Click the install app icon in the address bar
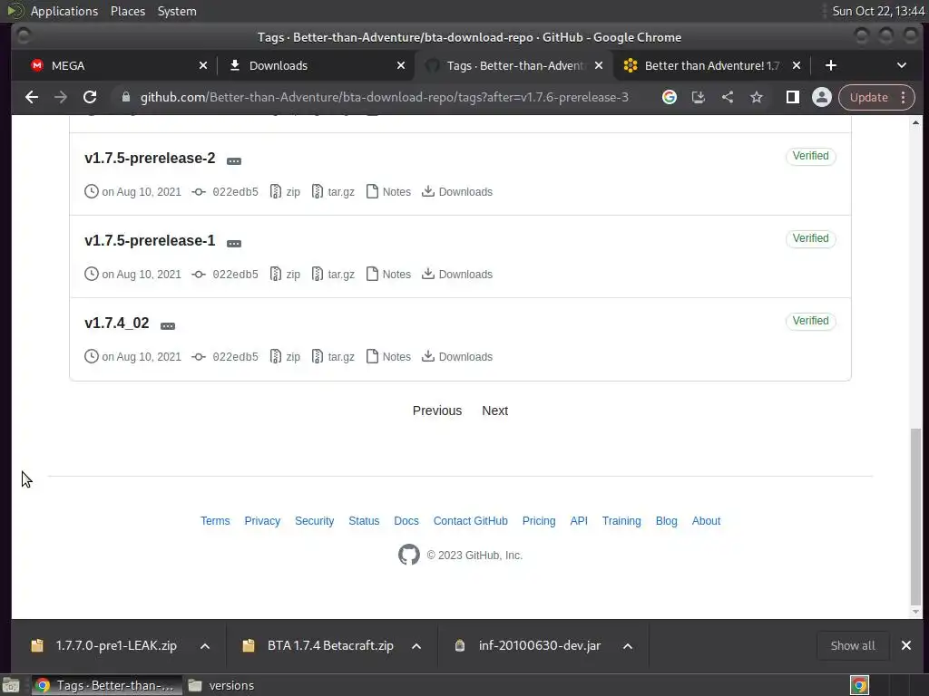Viewport: 929px width, 696px height. point(698,97)
